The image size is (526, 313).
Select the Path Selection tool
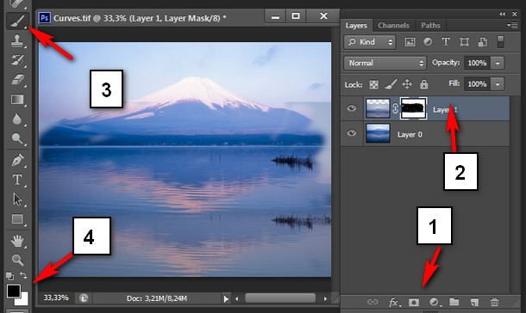(x=17, y=199)
